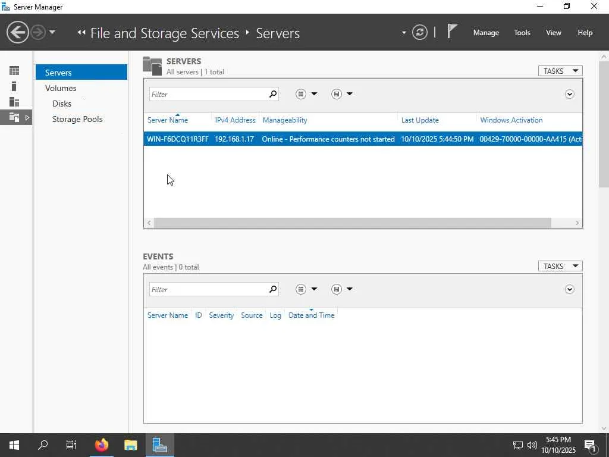609x457 pixels.
Task: Sort Events by Log column
Action: pyautogui.click(x=275, y=315)
